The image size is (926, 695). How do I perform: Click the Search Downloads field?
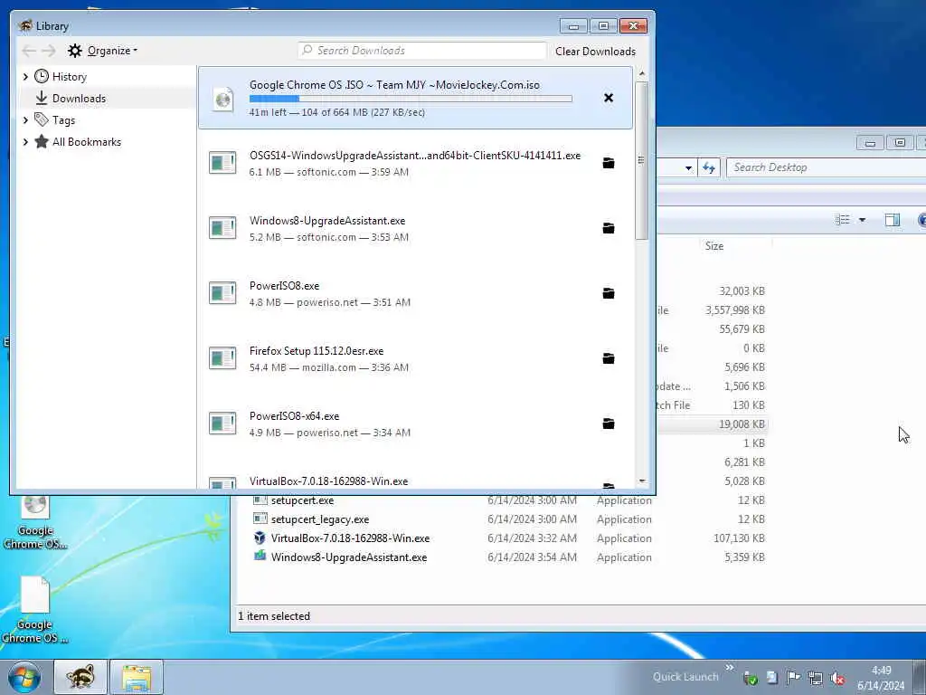(422, 51)
